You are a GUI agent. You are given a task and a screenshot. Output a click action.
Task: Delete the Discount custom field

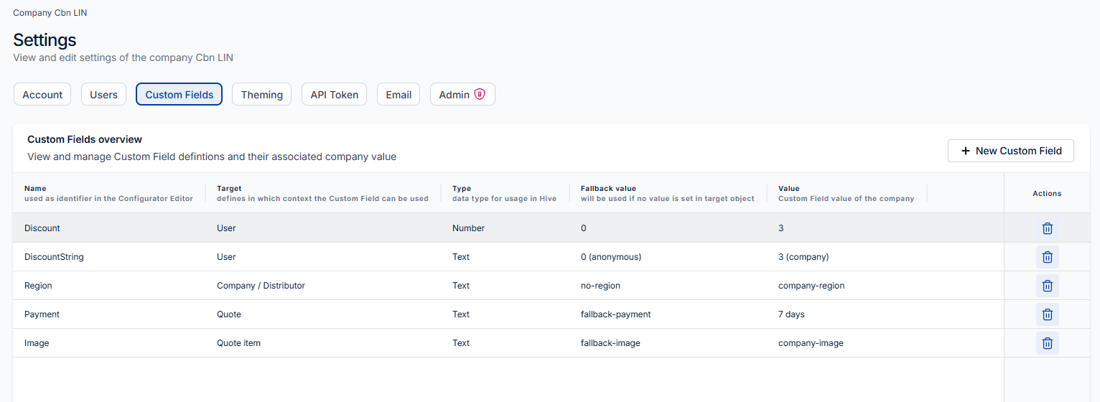1047,228
